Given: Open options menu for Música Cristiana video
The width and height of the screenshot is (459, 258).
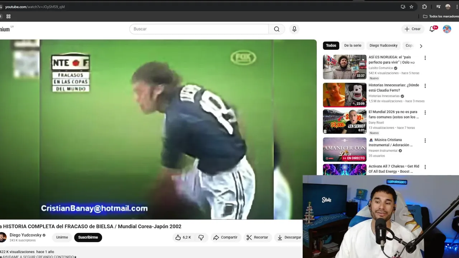Looking at the screenshot, I should pyautogui.click(x=425, y=140).
